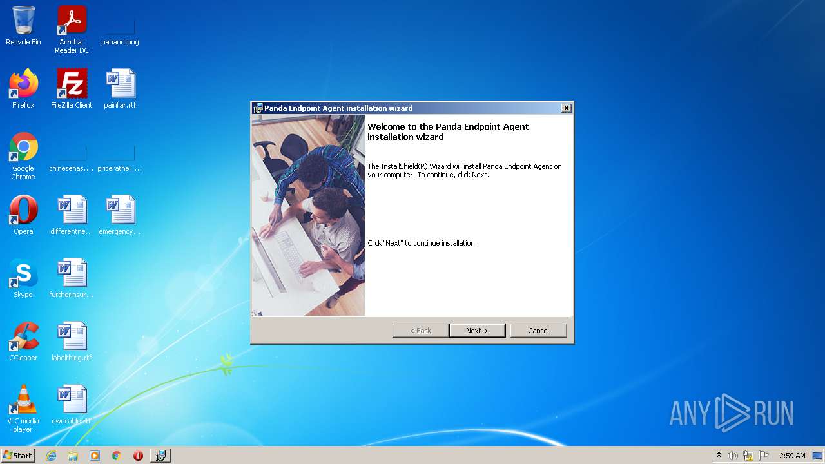The height and width of the screenshot is (464, 825).
Task: Select the Google Chrome desktop shortcut
Action: click(23, 156)
